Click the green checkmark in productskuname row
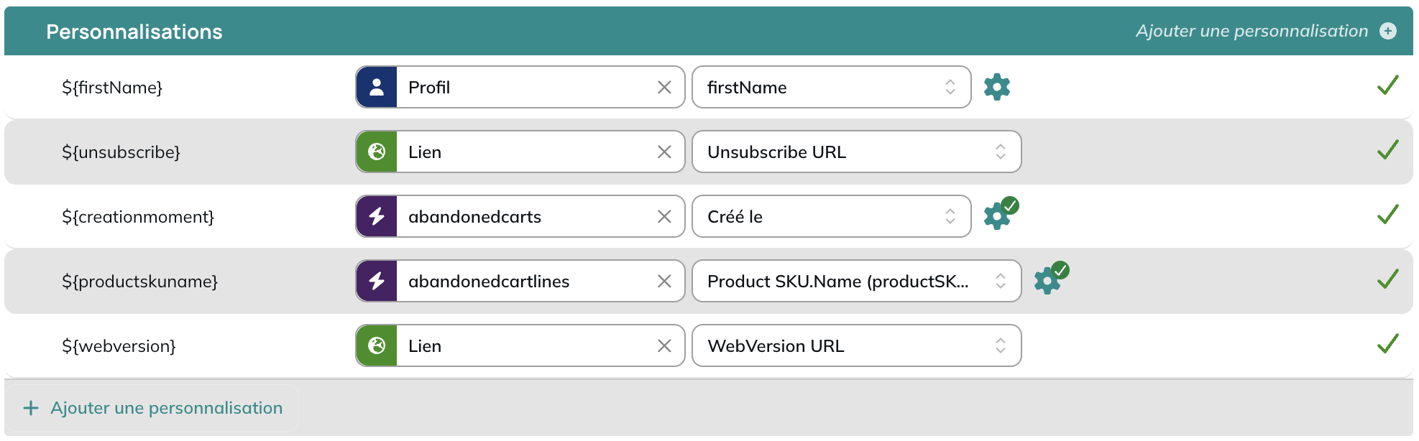The width and height of the screenshot is (1419, 441). (x=1388, y=279)
